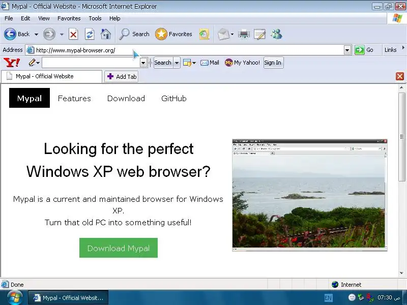407x305 pixels.
Task: Click the red X Stop icon
Action: (73, 34)
